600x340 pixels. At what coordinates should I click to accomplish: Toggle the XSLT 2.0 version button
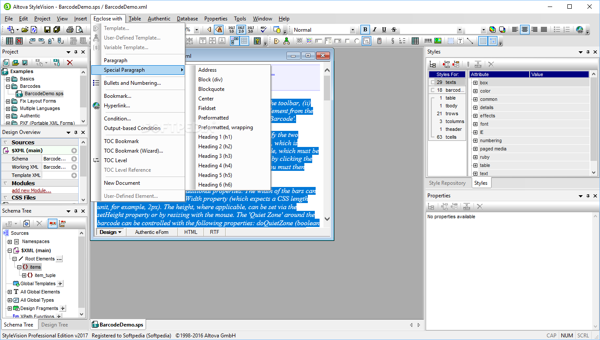(241, 30)
